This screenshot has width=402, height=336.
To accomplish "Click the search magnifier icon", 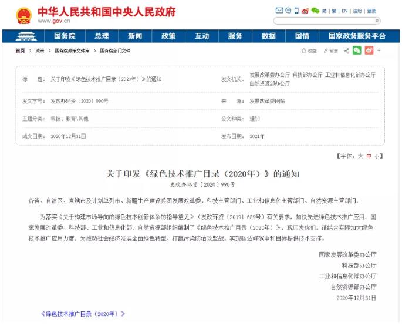I will 377,21.
